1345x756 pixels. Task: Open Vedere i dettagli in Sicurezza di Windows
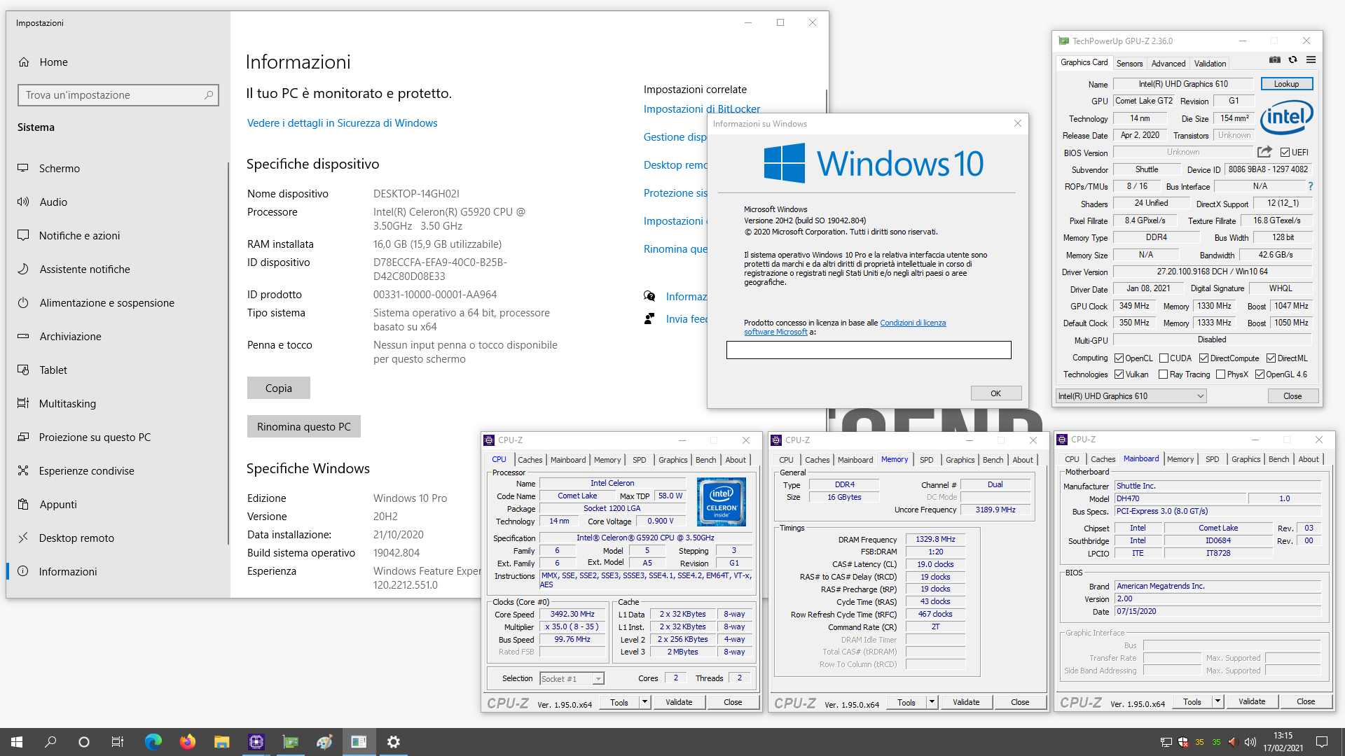point(342,123)
